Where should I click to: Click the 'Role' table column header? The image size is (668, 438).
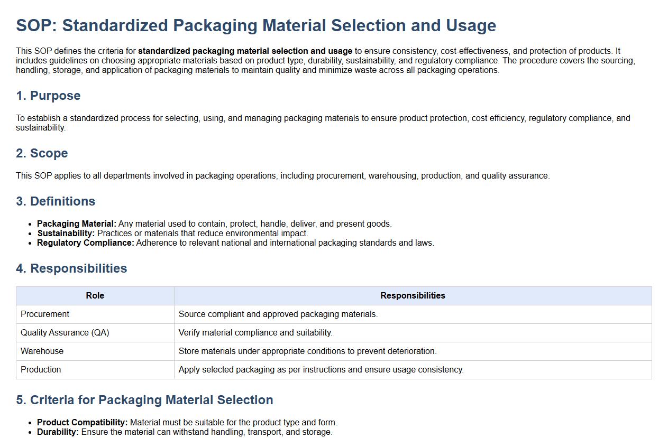click(95, 296)
